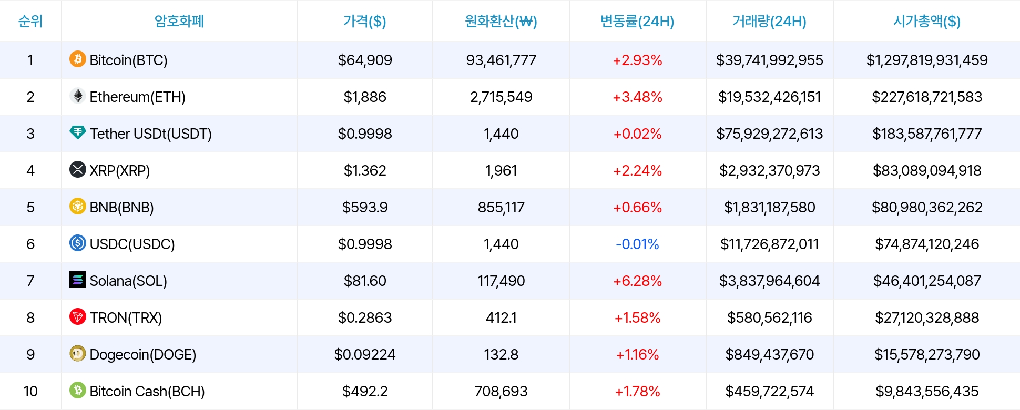The image size is (1020, 410).
Task: Click the Bitcoin orange coin icon
Action: [78, 59]
